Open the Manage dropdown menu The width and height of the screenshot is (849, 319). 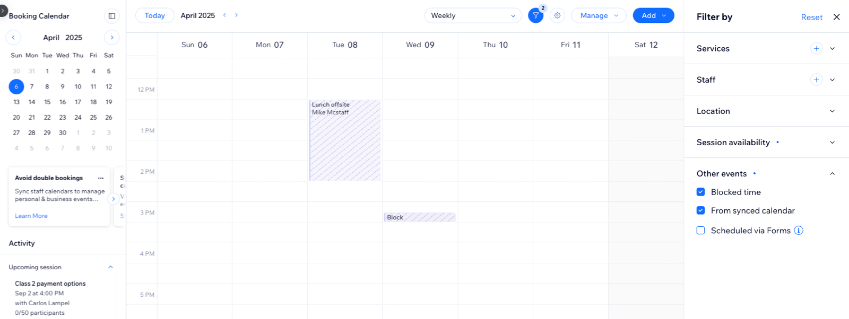tap(598, 16)
